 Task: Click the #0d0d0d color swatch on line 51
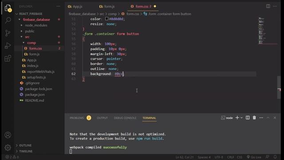tap(106, 19)
